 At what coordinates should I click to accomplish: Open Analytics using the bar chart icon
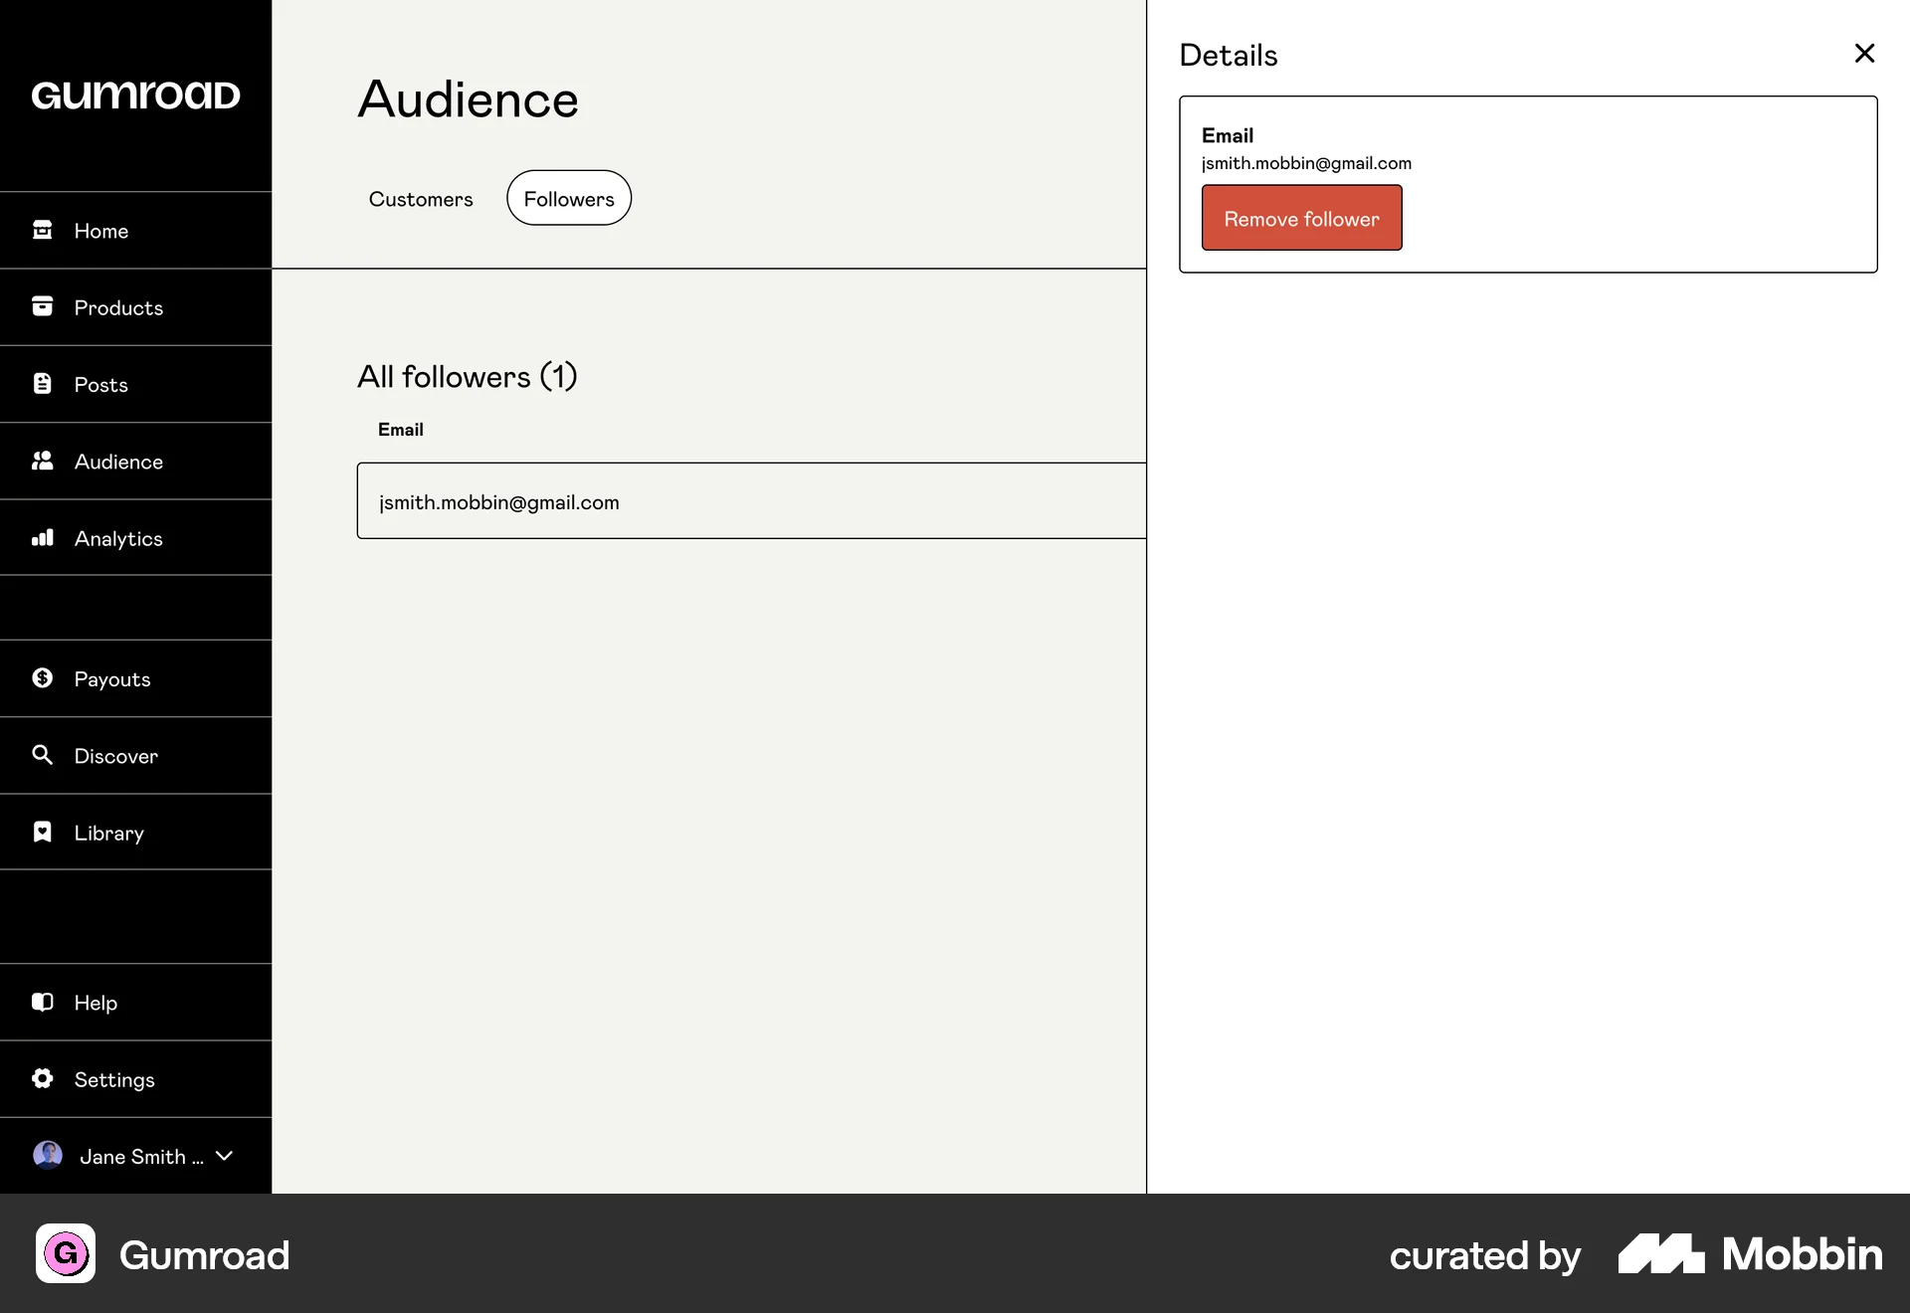pos(43,538)
